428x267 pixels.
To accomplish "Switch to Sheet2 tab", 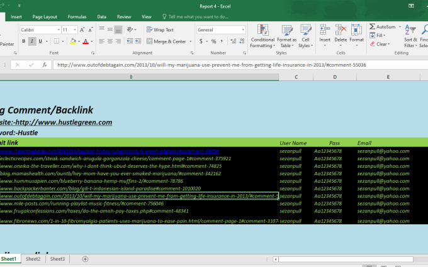I will (33, 259).
